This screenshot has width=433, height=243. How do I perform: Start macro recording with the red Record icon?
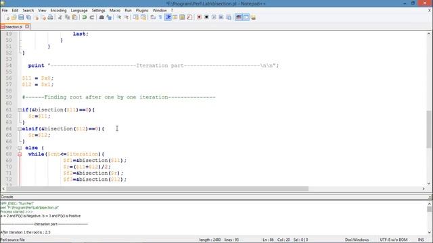tap(199, 18)
